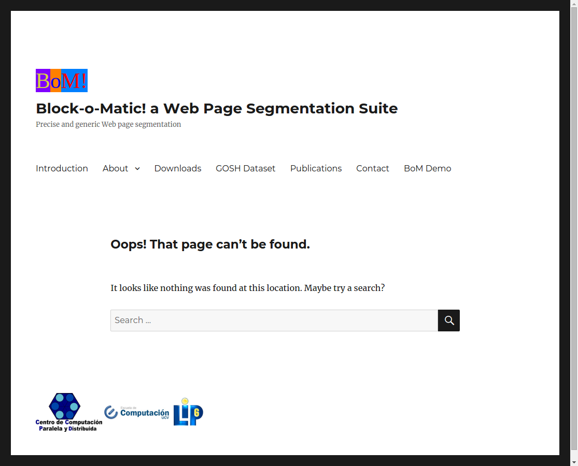
Task: Click the Block-o-Matic! site title link
Action: coord(216,108)
